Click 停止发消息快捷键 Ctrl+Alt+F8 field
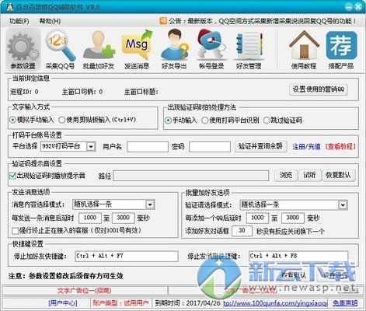 click(x=298, y=256)
